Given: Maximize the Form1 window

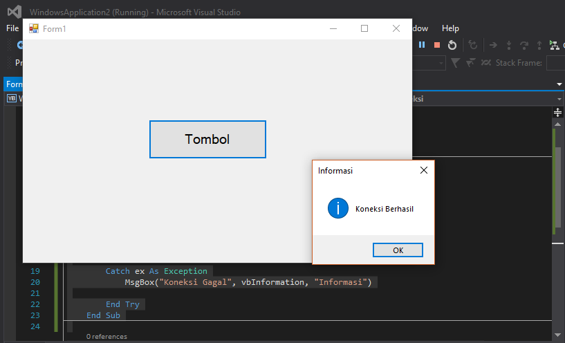Looking at the screenshot, I should coord(364,28).
